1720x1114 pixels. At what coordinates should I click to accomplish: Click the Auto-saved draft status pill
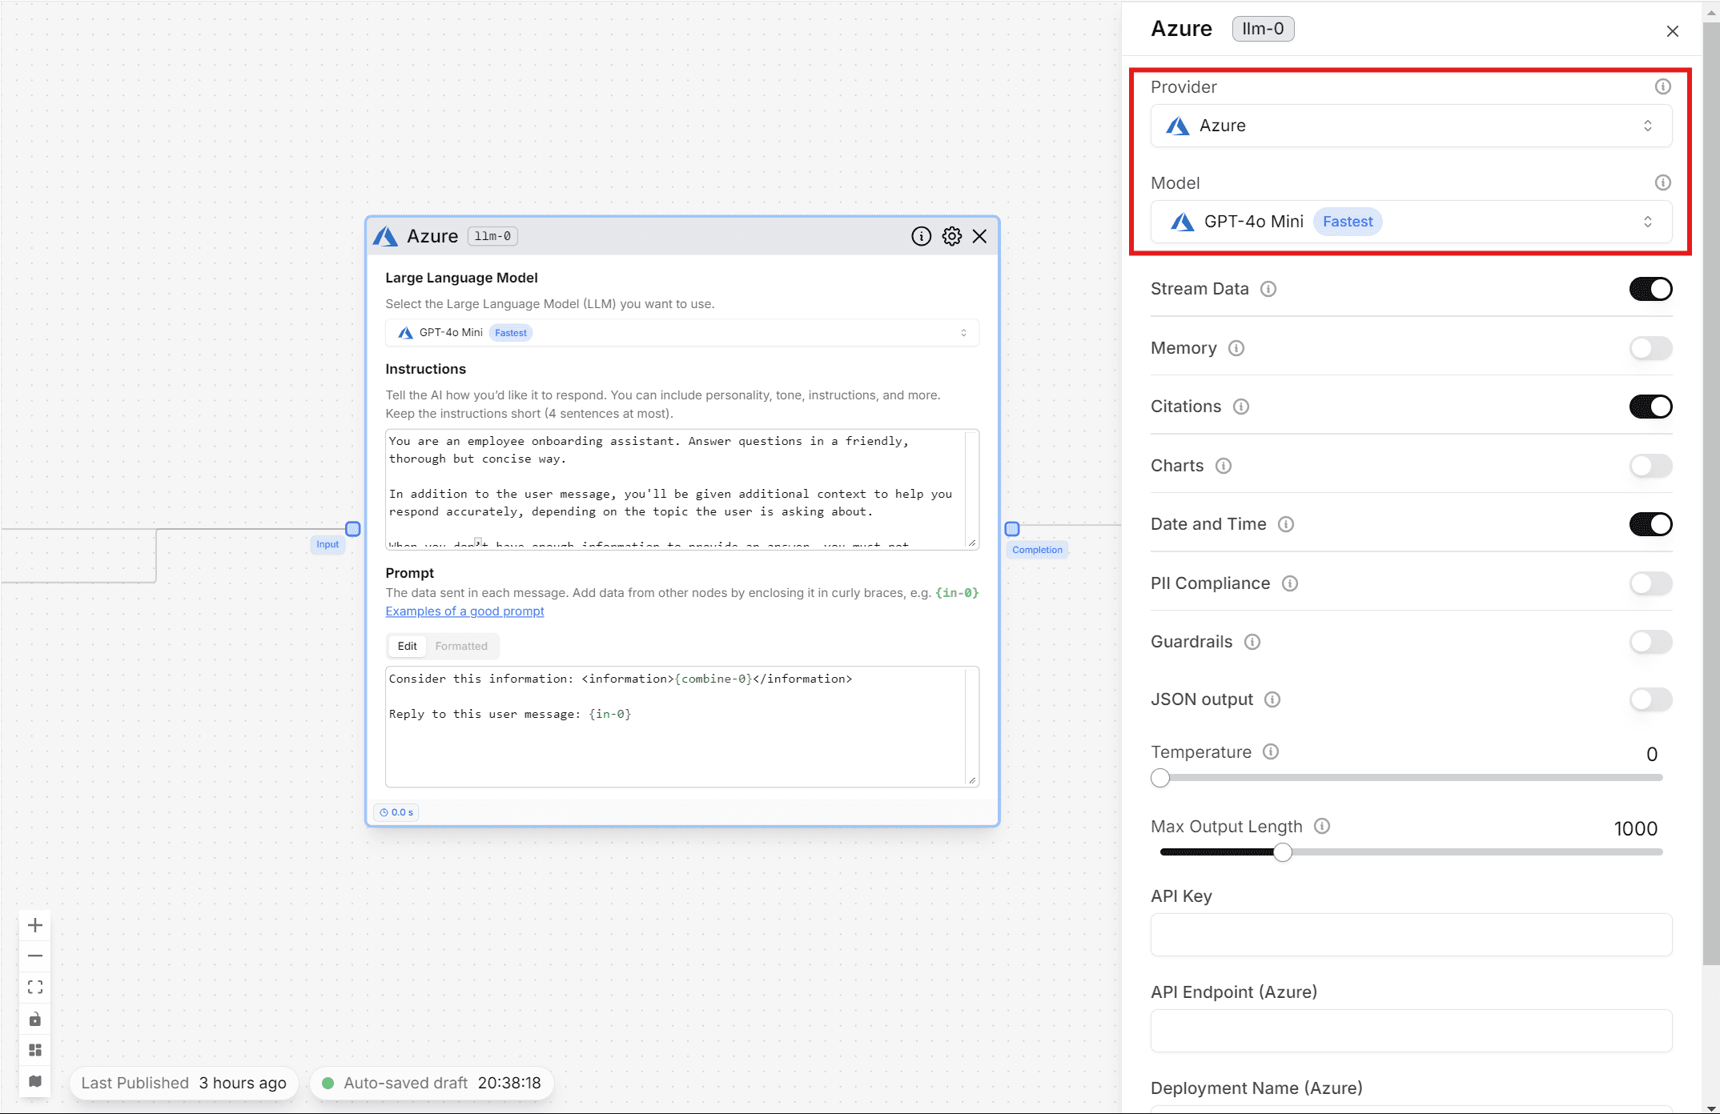(432, 1083)
